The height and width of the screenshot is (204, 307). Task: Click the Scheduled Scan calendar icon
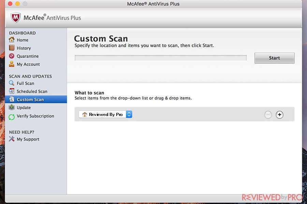point(12,91)
